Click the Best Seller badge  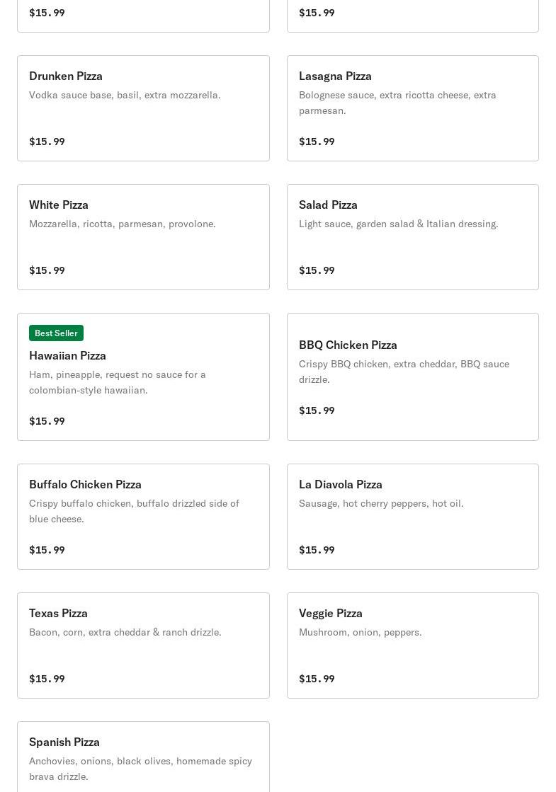click(56, 333)
